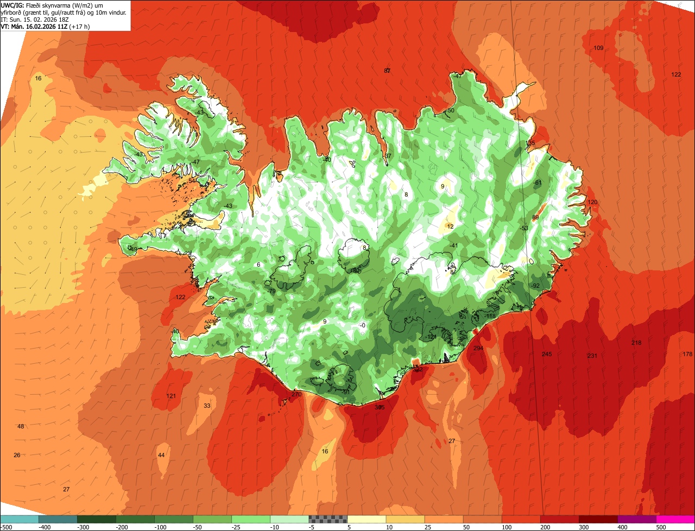Click the light teal -500 to -400 legend swatch

pyautogui.click(x=20, y=519)
